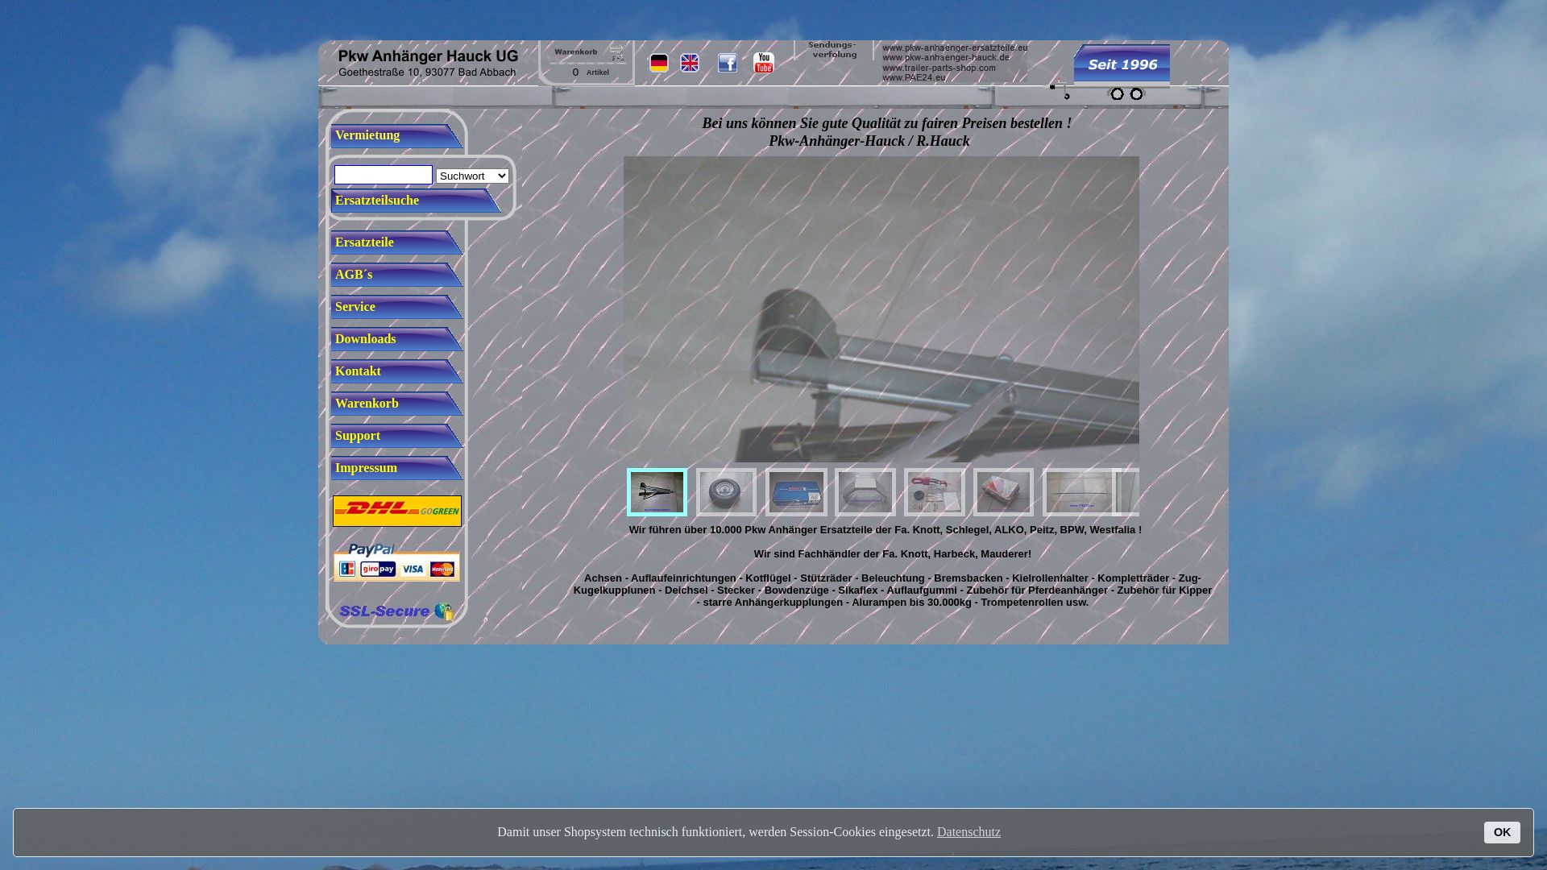This screenshot has width=1547, height=870.
Task: Select the blue box thumbnail
Action: [x=796, y=492]
